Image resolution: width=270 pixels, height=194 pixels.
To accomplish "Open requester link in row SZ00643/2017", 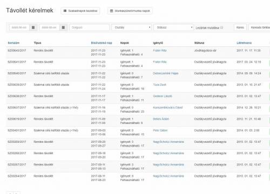I will pyautogui.click(x=160, y=51).
